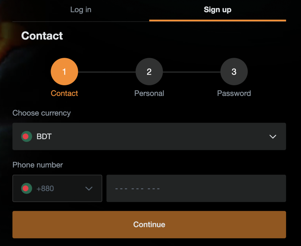Viewport: 301px width, 246px height.
Task: Click the Bangladesh flag beside +880 code
Action: (26, 188)
